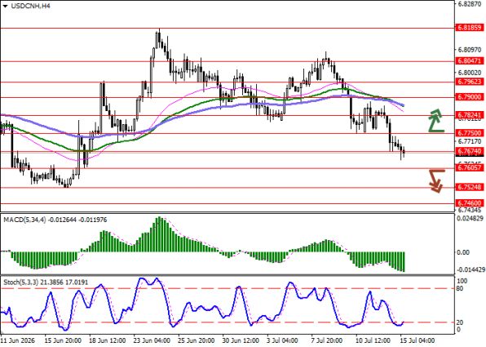This screenshot has width=486, height=347.
Task: Click the 15 Jul 04:00 time label
Action: click(x=417, y=340)
